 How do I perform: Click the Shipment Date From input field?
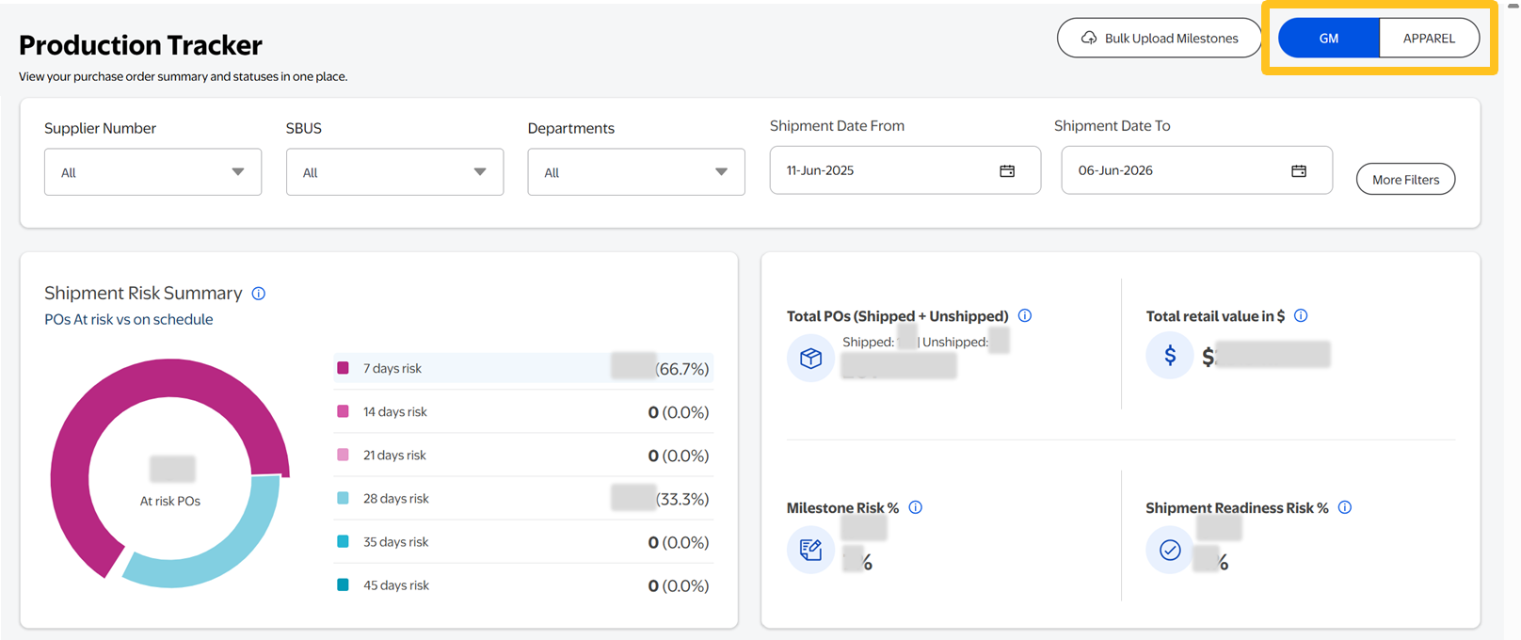point(885,171)
